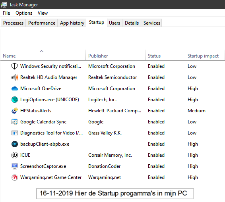Screen dimensions: 225x202
Task: Open the File menu
Action: point(6,13)
